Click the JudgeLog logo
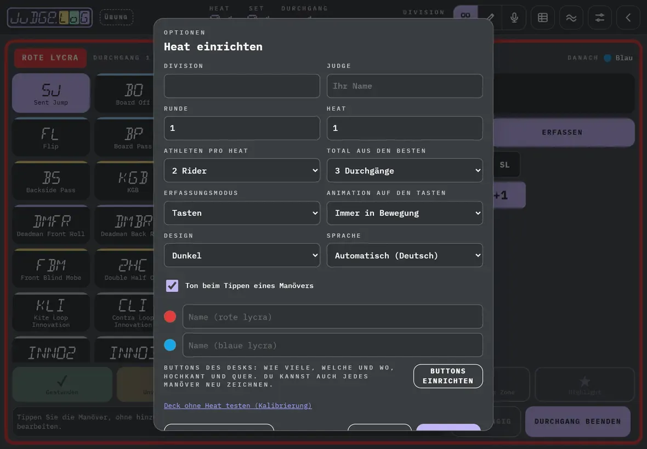Image resolution: width=647 pixels, height=449 pixels. pos(50,18)
